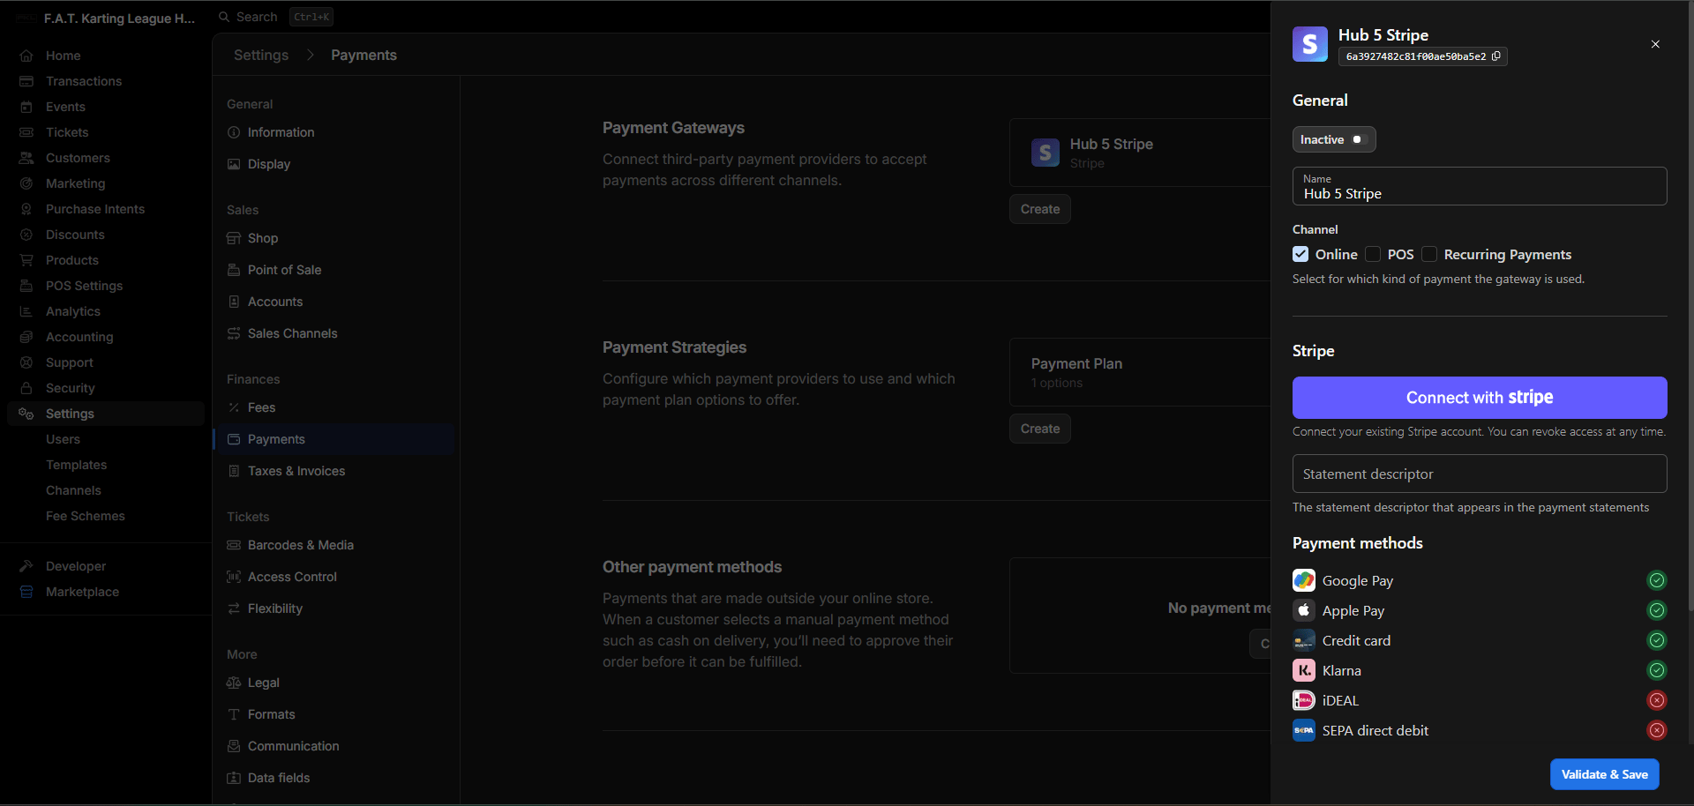The width and height of the screenshot is (1694, 806).
Task: Click the iDEAL logo icon
Action: point(1304,700)
